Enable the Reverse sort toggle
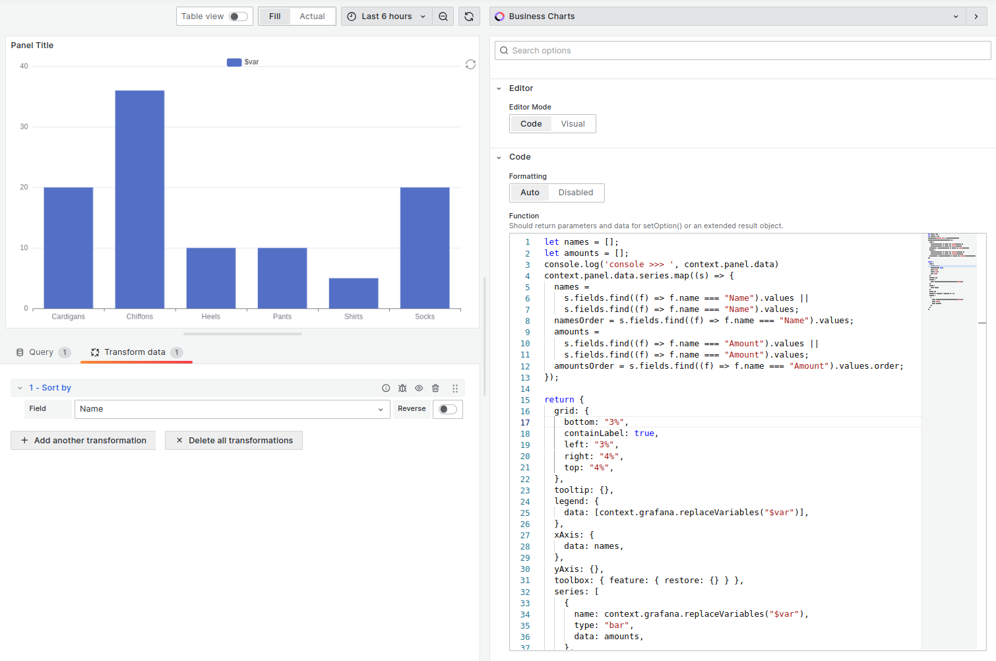 [x=447, y=409]
